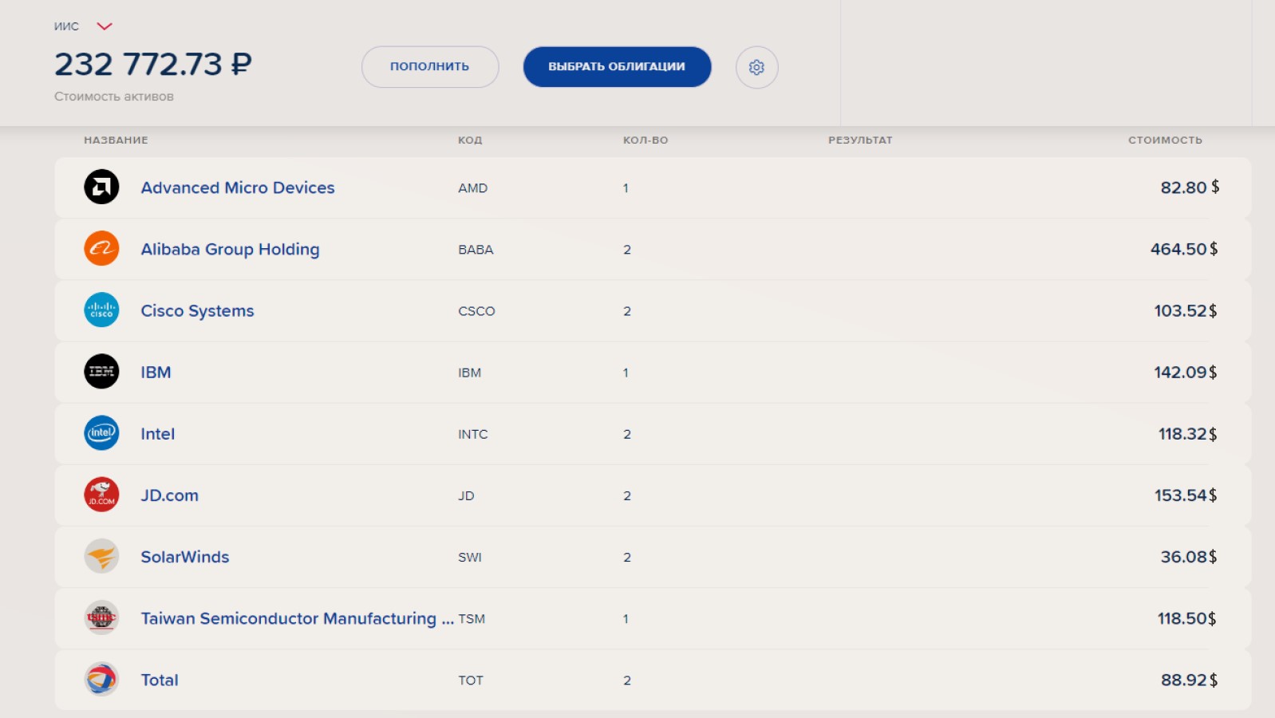Click the Alibaba Group Holding logo icon
Viewport: 1275px width, 718px height.
coord(101,249)
